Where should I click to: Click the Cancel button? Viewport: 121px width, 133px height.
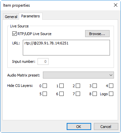click(x=106, y=127)
